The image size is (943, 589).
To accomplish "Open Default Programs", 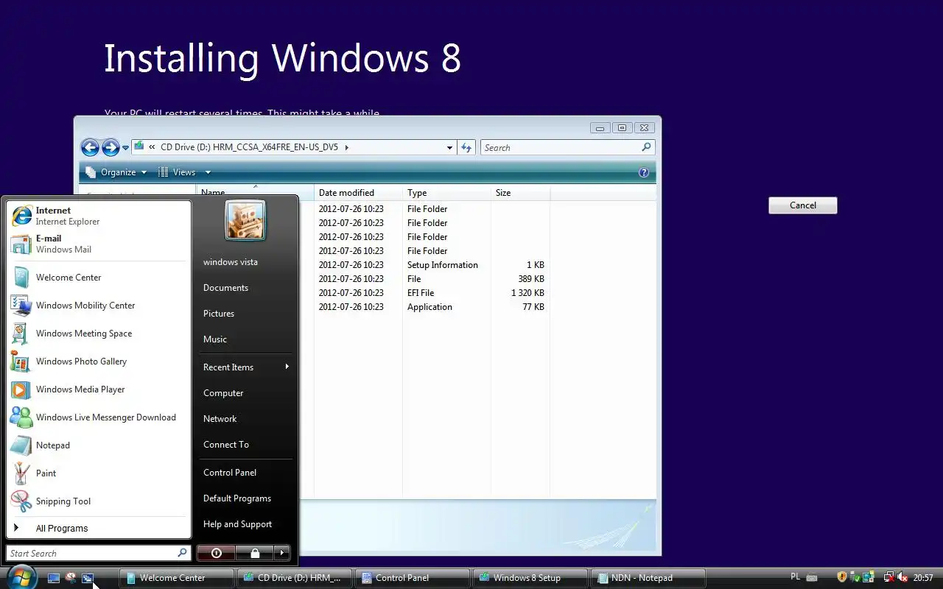I will pos(237,498).
